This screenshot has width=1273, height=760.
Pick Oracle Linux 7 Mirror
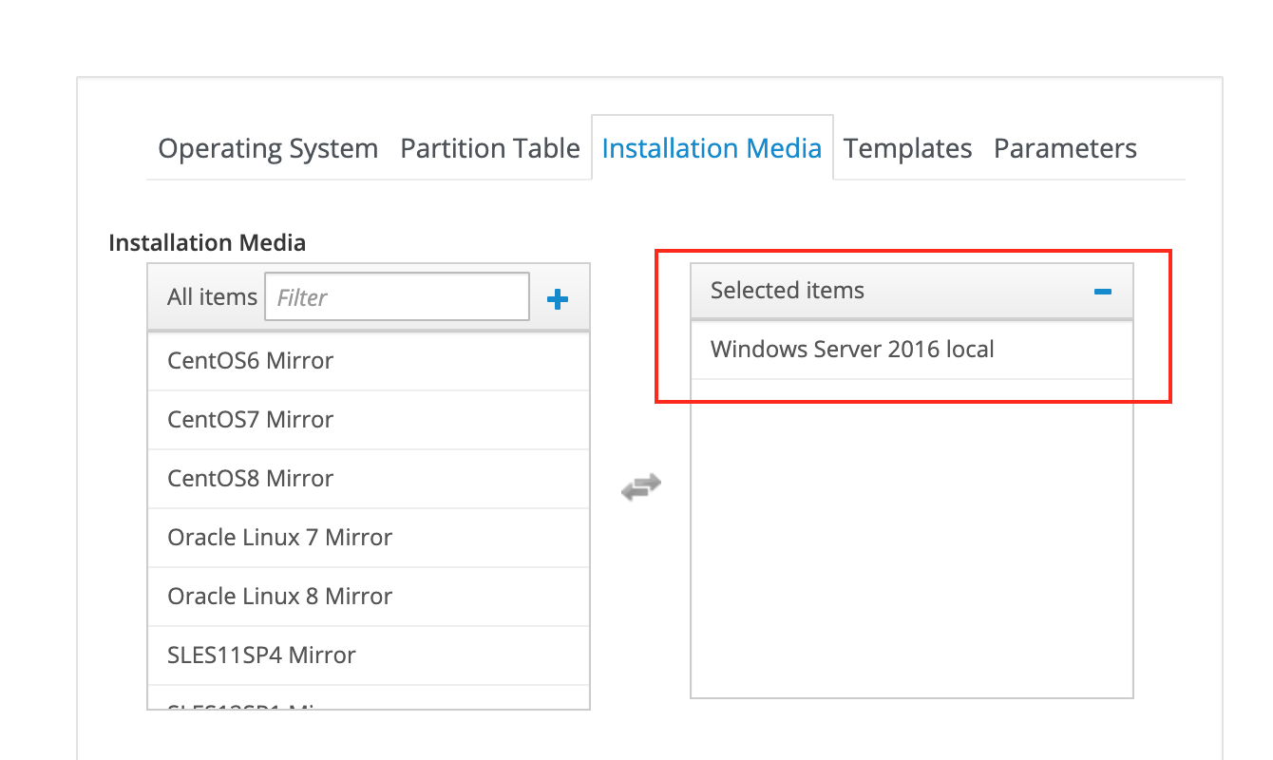[369, 538]
